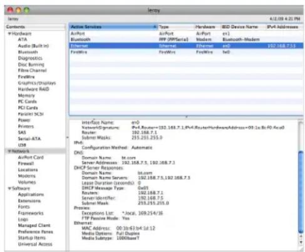Select Fonts under Software
This screenshot has height=252, width=305.
pyautogui.click(x=24, y=207)
